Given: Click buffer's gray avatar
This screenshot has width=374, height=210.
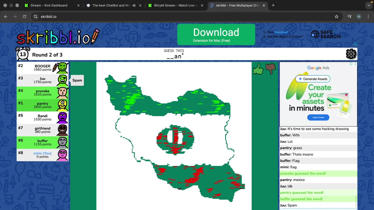Looking at the screenshot, I should coord(62,143).
